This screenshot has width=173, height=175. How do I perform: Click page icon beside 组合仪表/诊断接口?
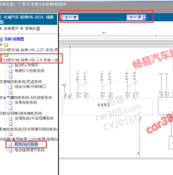(11, 87)
